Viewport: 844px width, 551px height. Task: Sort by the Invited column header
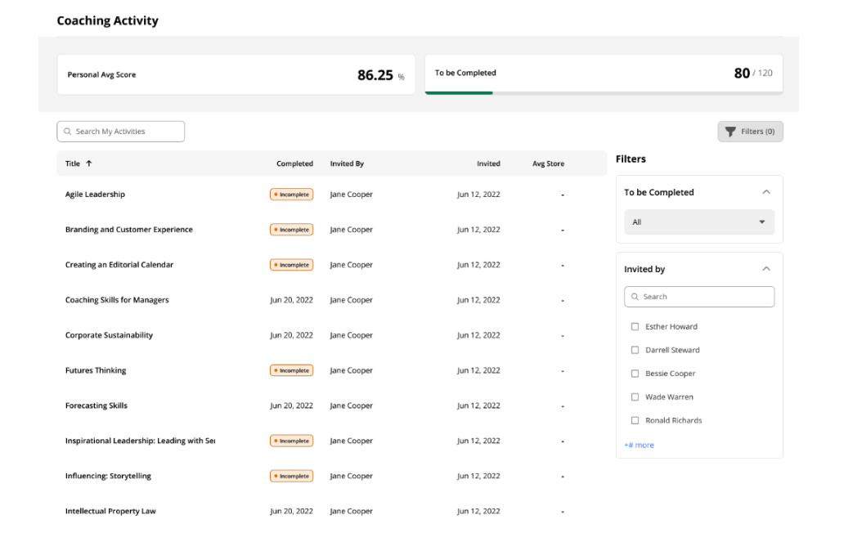[488, 164]
